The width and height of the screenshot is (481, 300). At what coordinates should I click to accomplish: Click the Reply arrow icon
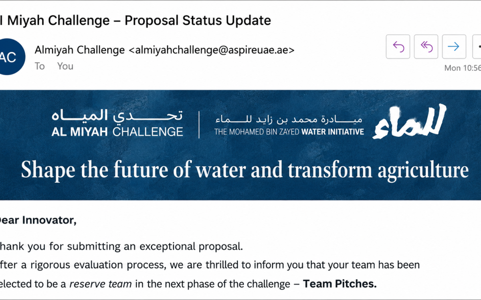[x=398, y=47]
